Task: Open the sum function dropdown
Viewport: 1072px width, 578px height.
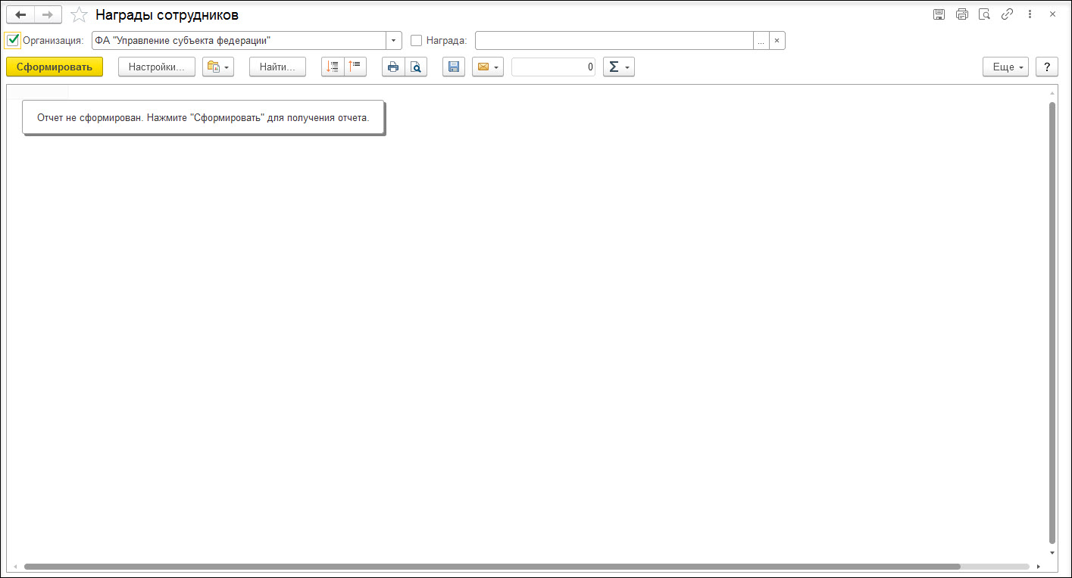Action: (618, 67)
